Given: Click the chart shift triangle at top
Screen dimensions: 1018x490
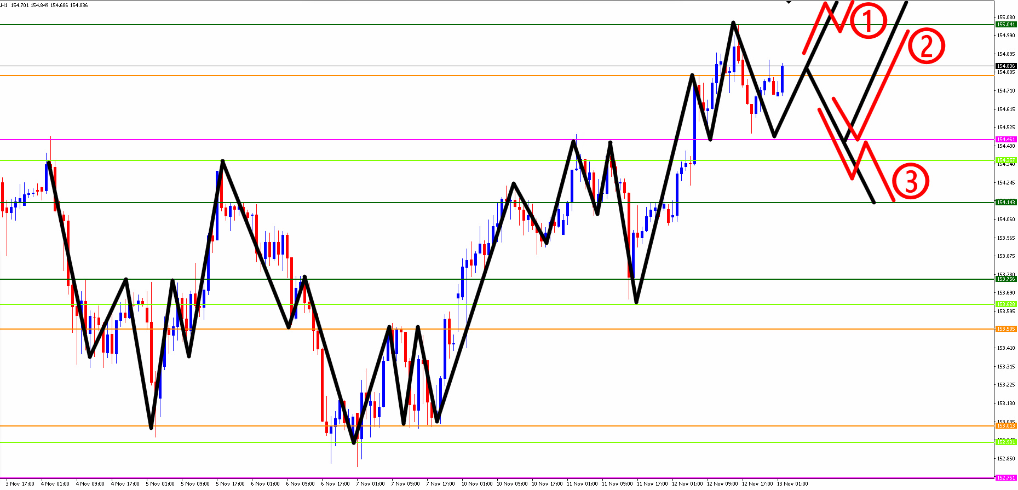Looking at the screenshot, I should (x=789, y=2).
